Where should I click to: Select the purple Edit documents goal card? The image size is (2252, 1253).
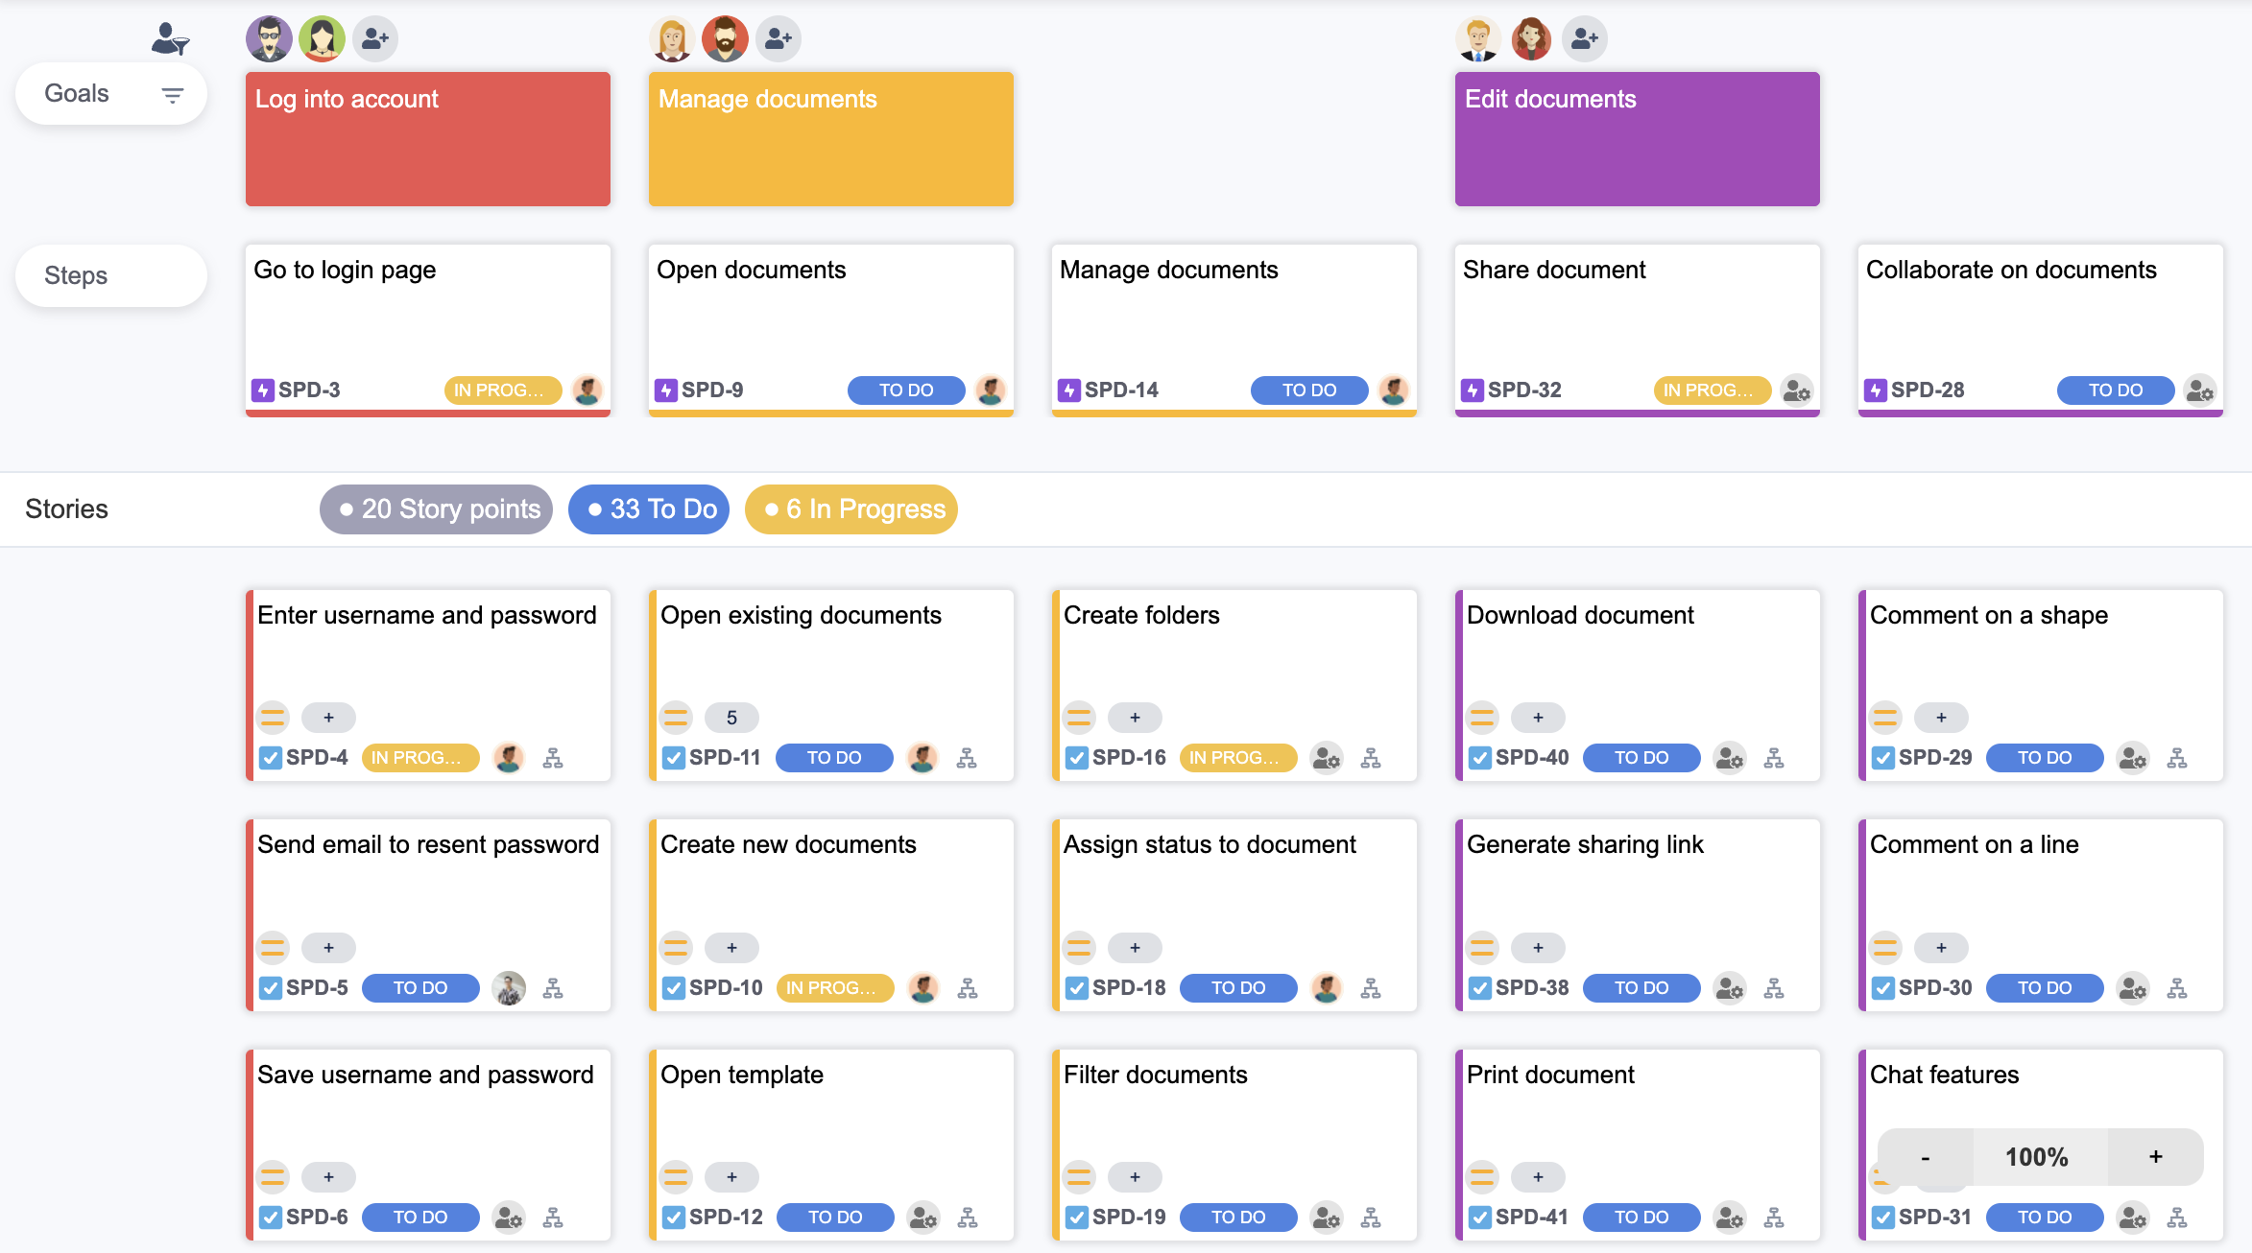1637,139
